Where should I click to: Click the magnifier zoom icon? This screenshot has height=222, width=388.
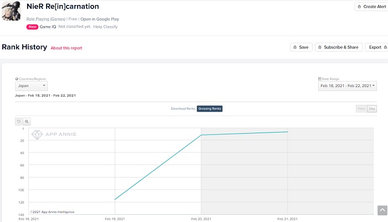tap(27, 122)
